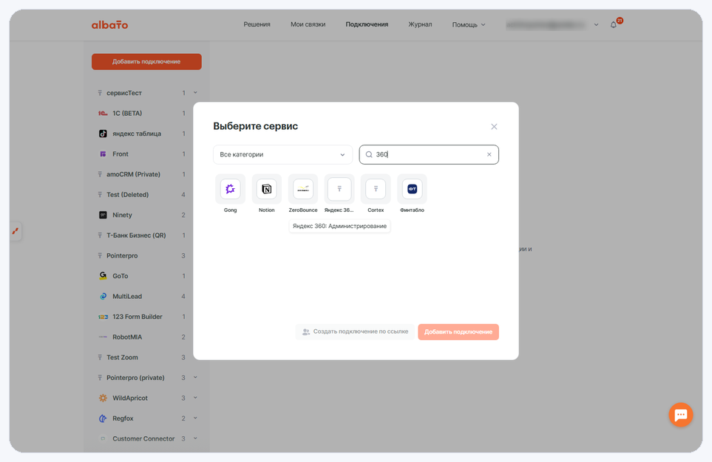This screenshot has height=462, width=712.
Task: Open the Помощь dropdown menu
Action: [x=469, y=24]
